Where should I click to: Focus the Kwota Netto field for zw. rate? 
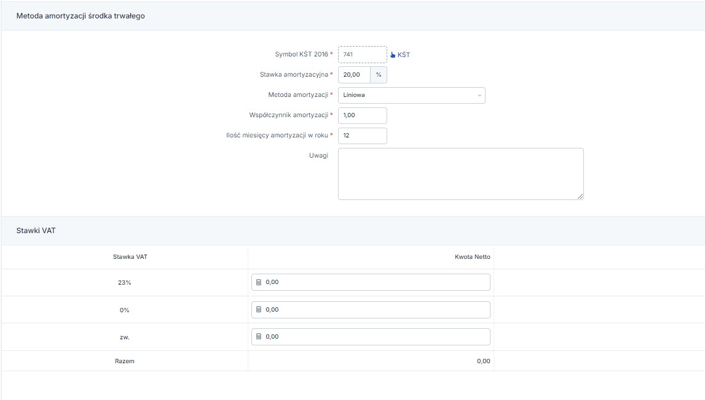coord(376,337)
